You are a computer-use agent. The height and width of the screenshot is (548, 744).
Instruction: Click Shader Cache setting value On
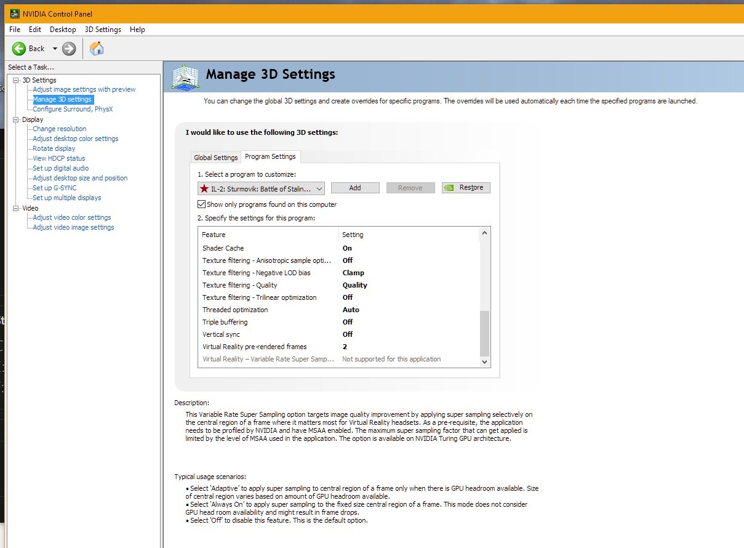[x=347, y=248]
